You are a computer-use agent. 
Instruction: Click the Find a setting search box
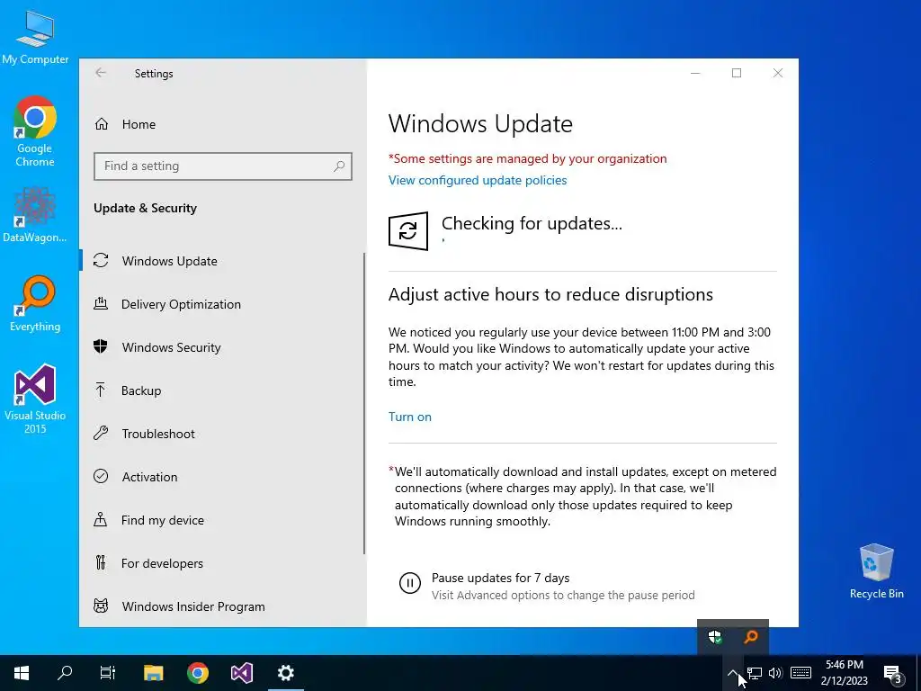coord(223,166)
